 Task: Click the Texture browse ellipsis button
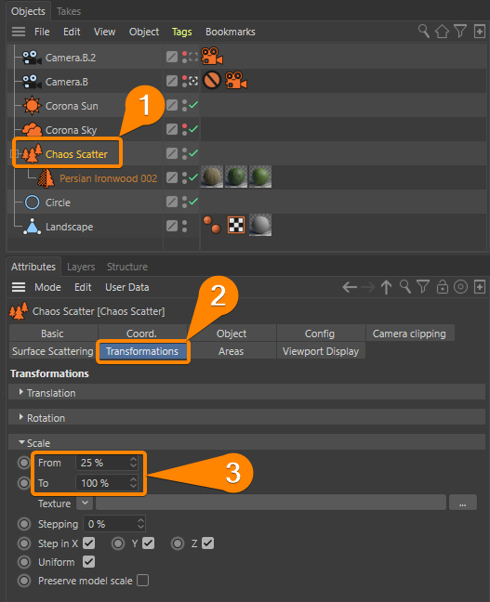click(463, 503)
